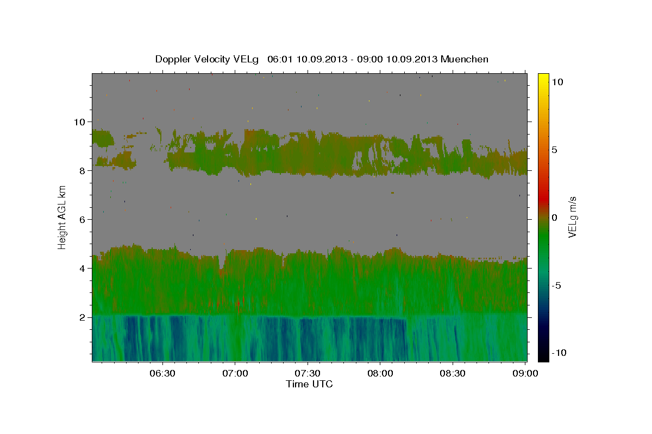This screenshot has width=652, height=434.
Task: Click the 'VELg m/s' colorbar label
Action: (572, 216)
